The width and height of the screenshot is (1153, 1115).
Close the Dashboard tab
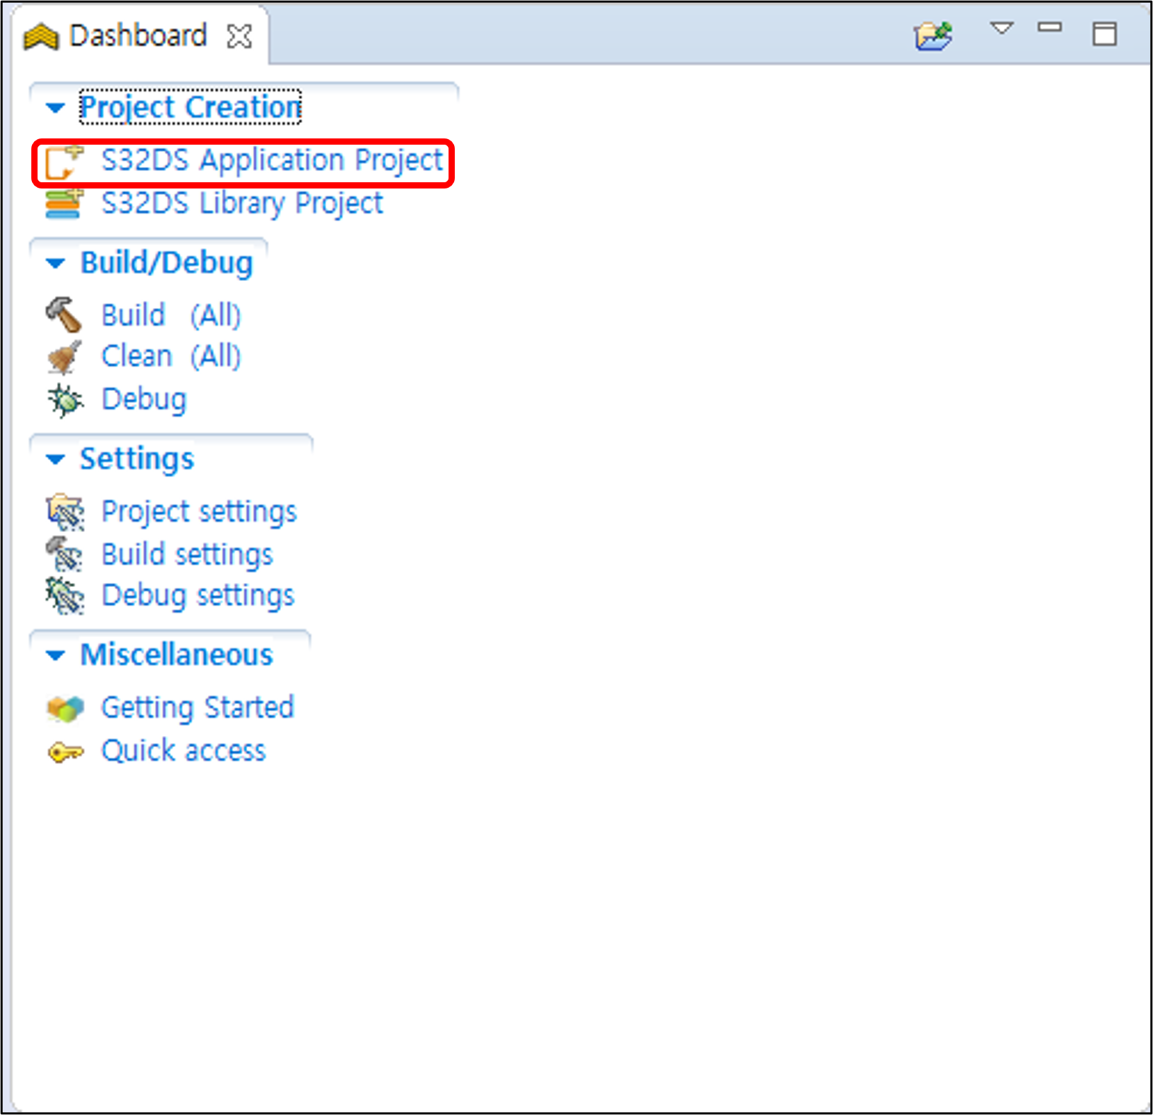[239, 36]
